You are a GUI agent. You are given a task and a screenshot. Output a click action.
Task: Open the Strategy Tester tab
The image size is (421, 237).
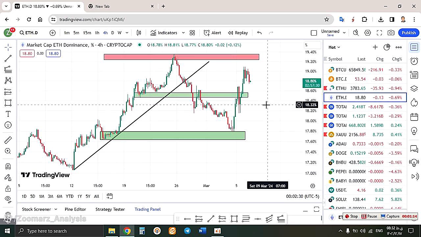point(110,209)
